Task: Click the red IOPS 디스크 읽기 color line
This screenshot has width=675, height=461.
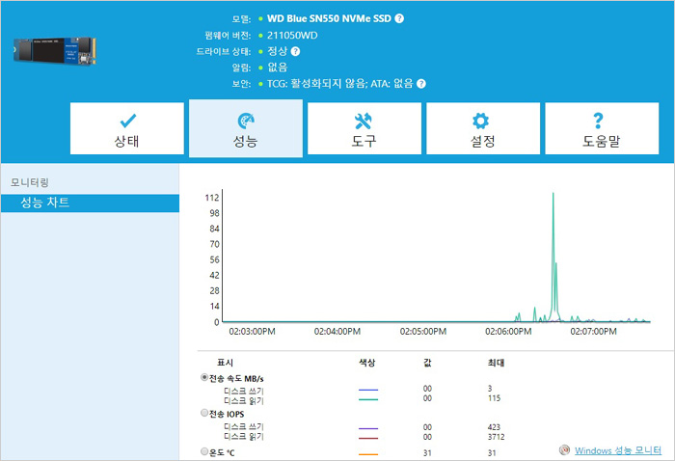Action: point(368,438)
